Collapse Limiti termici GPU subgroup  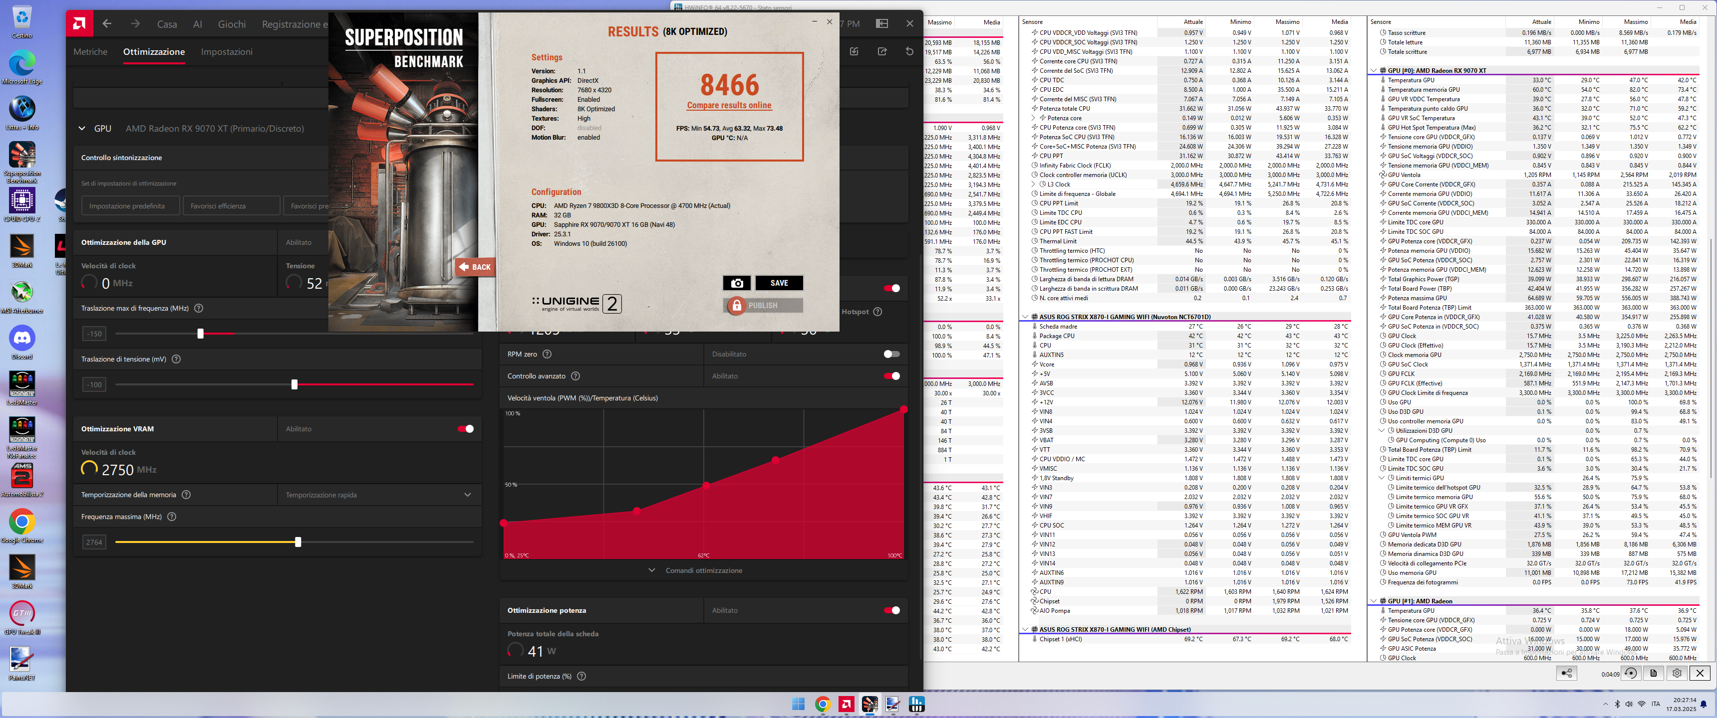point(1382,478)
